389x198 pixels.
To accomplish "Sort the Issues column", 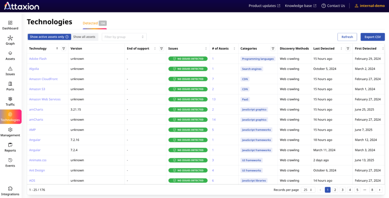I will click(x=206, y=48).
